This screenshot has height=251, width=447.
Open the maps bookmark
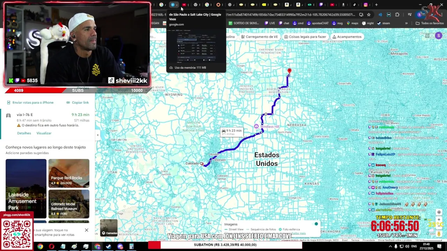pyautogui.click(x=352, y=23)
